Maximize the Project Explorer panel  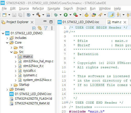tap(51, 22)
